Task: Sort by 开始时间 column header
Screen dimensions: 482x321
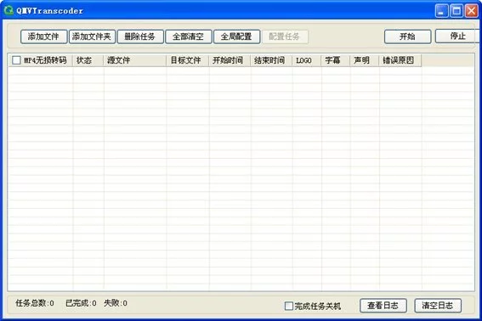Action: pos(230,60)
